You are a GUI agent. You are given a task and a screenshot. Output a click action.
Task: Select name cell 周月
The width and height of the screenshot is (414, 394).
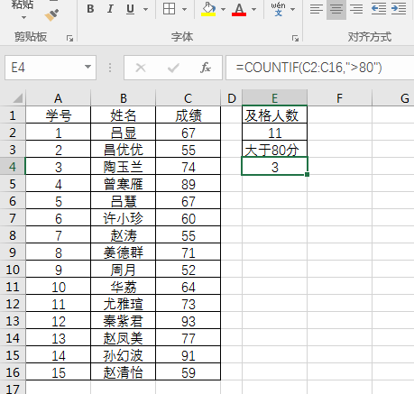click(124, 270)
